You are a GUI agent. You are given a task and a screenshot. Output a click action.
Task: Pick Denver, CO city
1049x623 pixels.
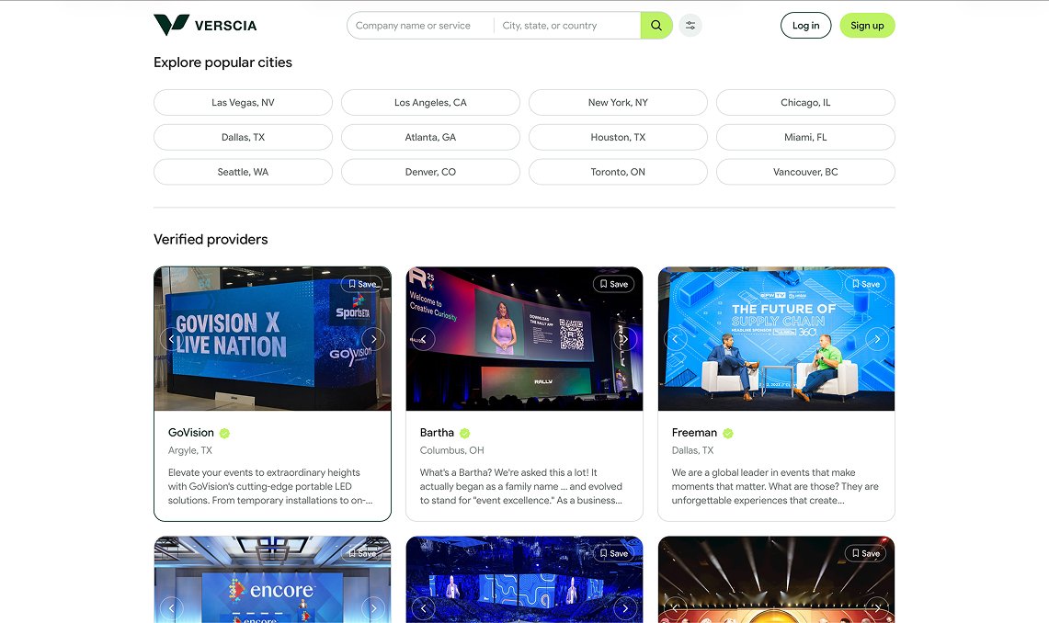click(x=430, y=172)
